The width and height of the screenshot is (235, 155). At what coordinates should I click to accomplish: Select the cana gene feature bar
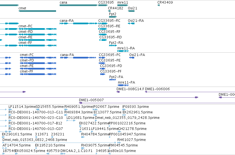click(x=79, y=5)
